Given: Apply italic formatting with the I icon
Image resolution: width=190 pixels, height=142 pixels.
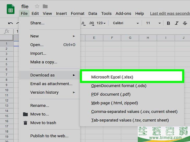Looking at the screenshot, I should (177, 23).
